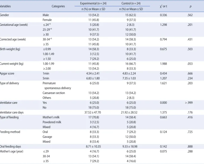This screenshot has width=204, height=164.
Task: Click the chi-square value '0.336'
Action: click(163, 15)
